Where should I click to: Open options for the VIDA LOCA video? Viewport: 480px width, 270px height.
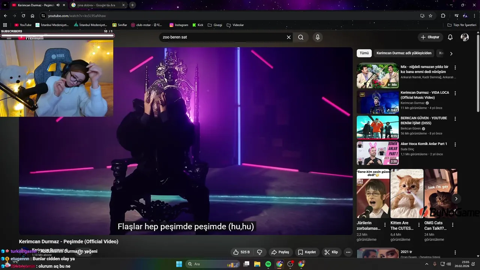point(455,93)
